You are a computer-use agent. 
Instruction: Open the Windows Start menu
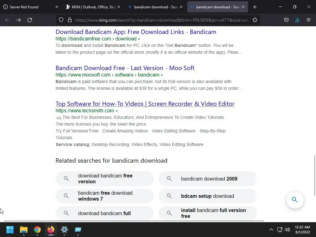pos(10,230)
